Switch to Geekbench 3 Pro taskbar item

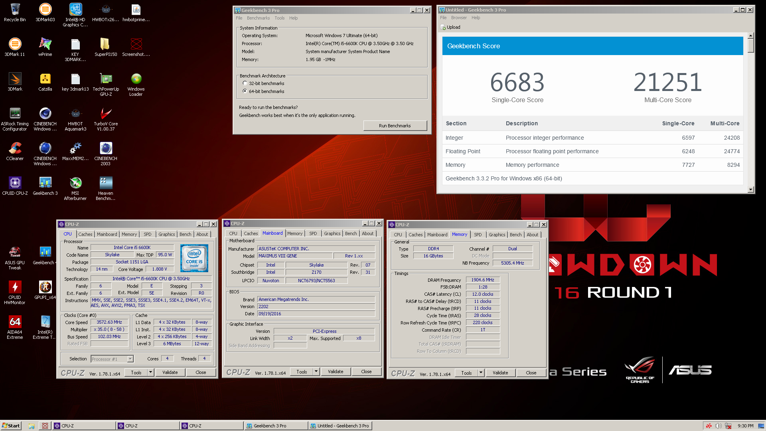(x=276, y=426)
